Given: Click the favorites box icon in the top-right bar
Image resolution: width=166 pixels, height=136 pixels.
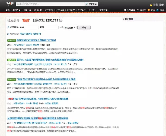Looking at the screenshot, I should (x=125, y=10).
